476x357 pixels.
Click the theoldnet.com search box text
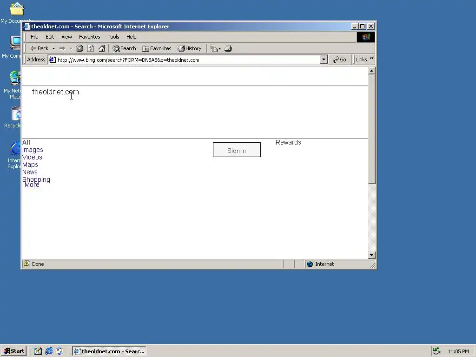[55, 92]
